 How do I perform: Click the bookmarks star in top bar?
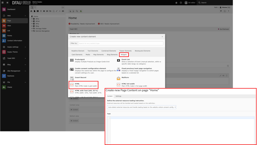point(176,3)
